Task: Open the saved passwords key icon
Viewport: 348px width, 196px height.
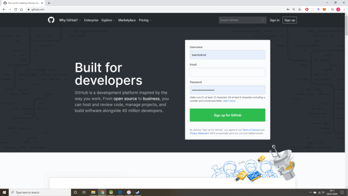Action: (288, 10)
